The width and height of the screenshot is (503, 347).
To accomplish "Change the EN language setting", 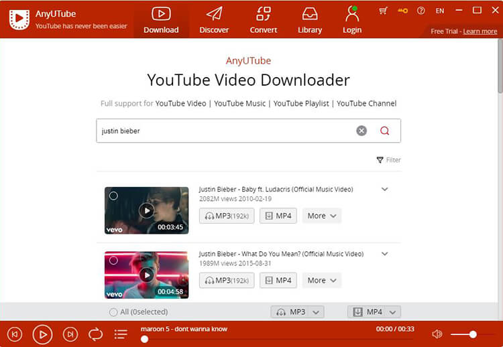I will (440, 11).
